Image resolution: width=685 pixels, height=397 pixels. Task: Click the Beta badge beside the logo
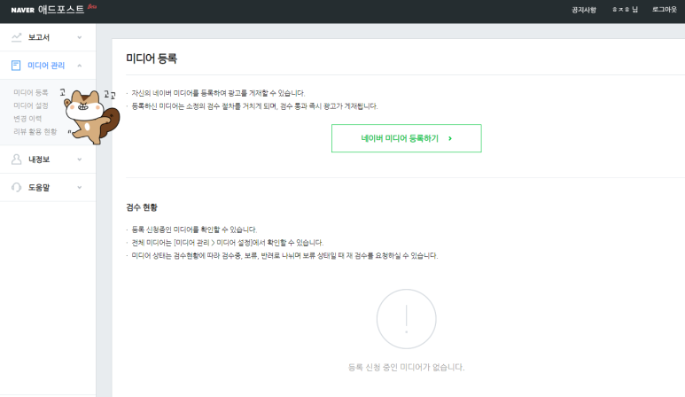(92, 6)
